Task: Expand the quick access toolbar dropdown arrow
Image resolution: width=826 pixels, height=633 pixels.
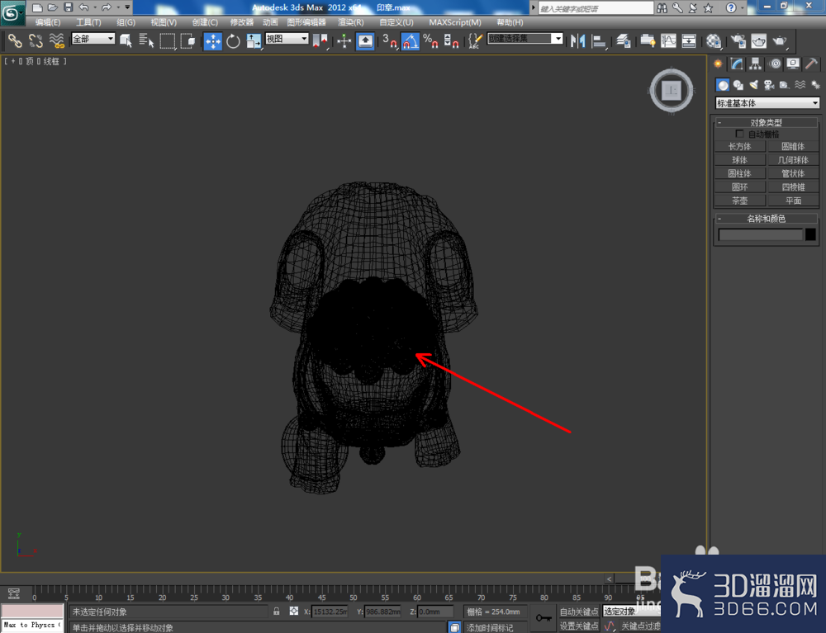Action: pyautogui.click(x=127, y=7)
